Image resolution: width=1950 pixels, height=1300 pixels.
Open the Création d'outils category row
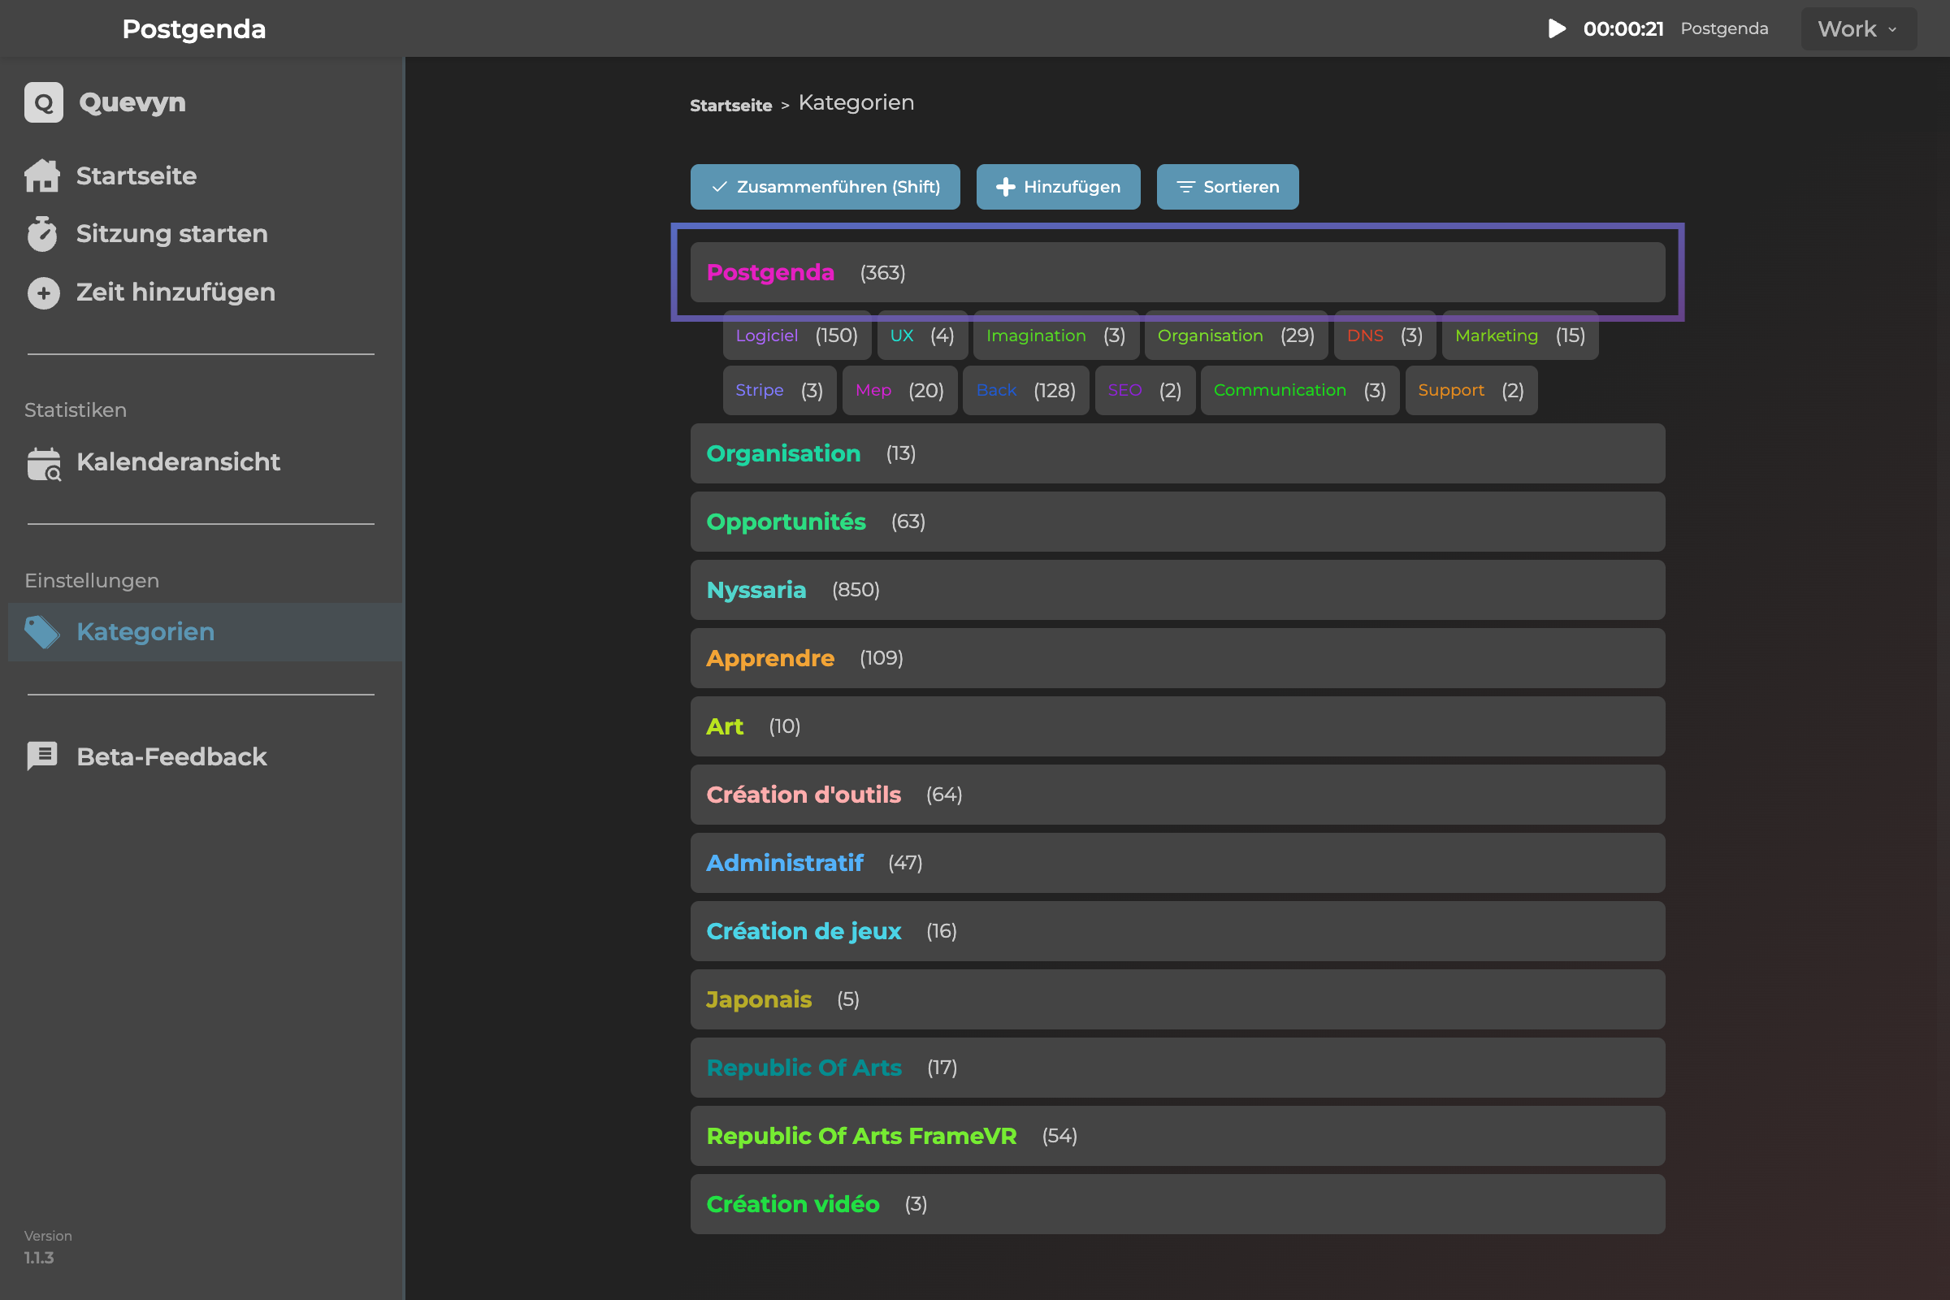pyautogui.click(x=1177, y=795)
